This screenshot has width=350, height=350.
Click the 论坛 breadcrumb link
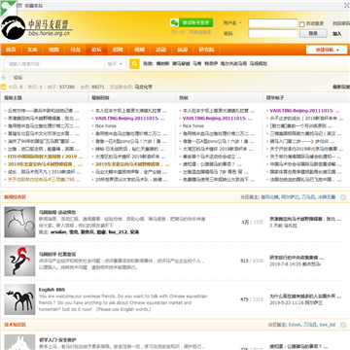click(17, 78)
